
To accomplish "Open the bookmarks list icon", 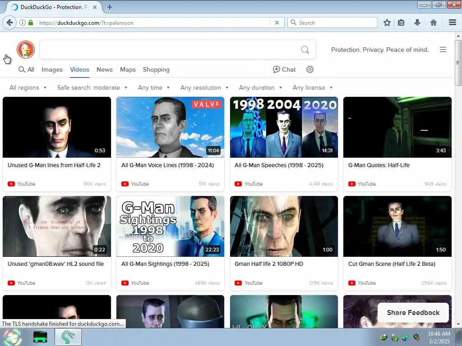I will pos(401,23).
